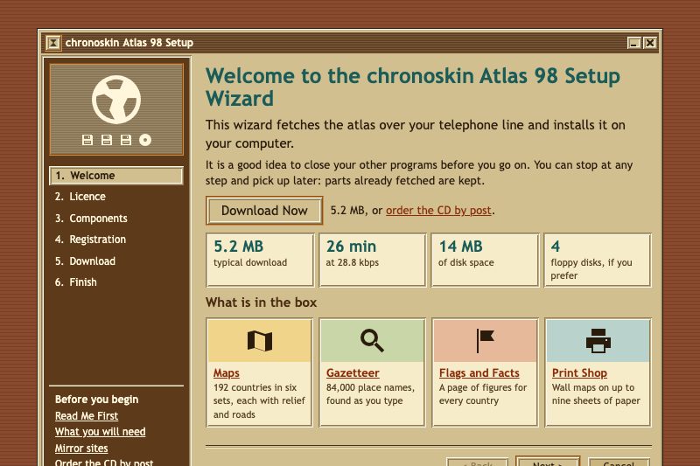Open the Mirror sites link
Viewport: 700px width, 466px height.
(81, 449)
